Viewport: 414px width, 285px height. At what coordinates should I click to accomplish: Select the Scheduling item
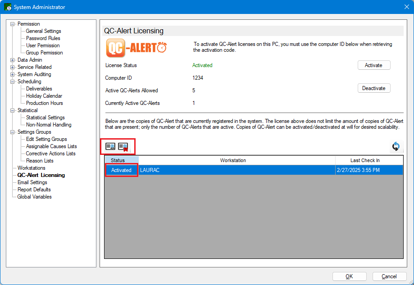(29, 81)
